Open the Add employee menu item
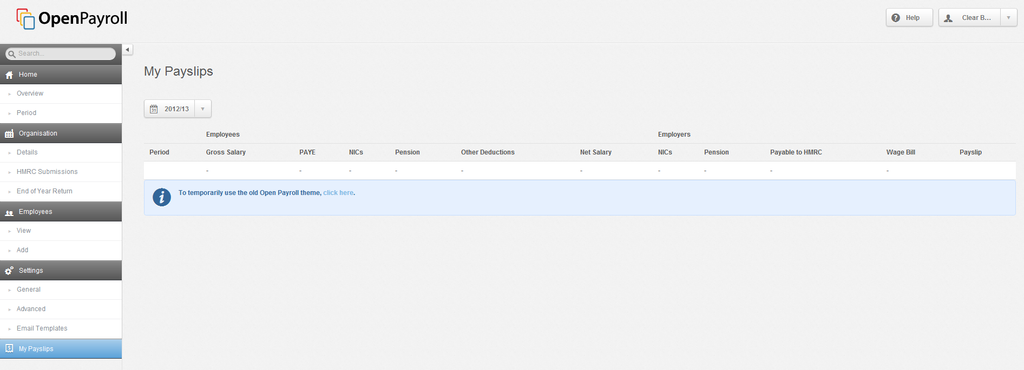 pyautogui.click(x=23, y=250)
